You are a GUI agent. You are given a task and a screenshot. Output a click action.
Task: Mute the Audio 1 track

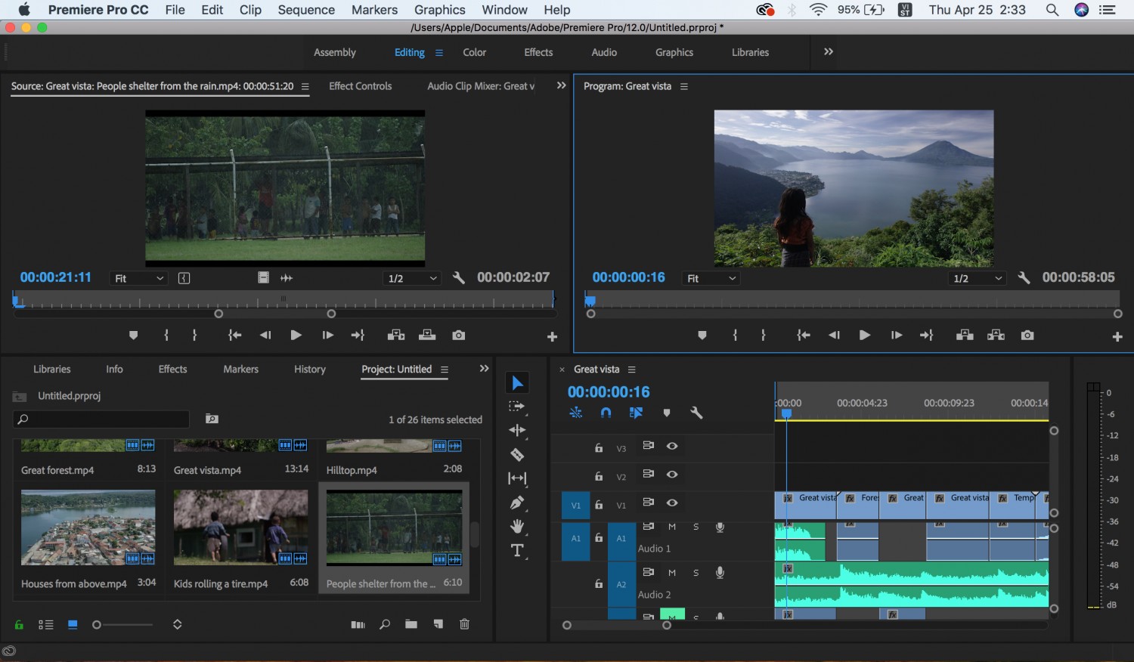click(x=671, y=527)
